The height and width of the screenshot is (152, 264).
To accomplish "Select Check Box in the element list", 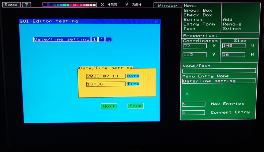I will point(197,15).
